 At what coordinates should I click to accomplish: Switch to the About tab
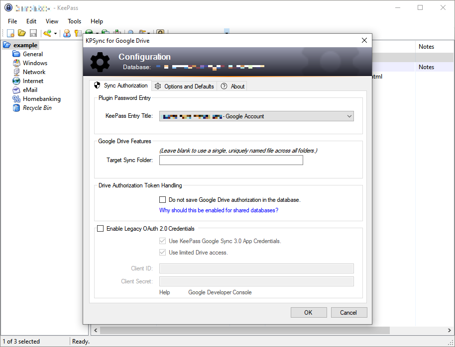point(232,87)
